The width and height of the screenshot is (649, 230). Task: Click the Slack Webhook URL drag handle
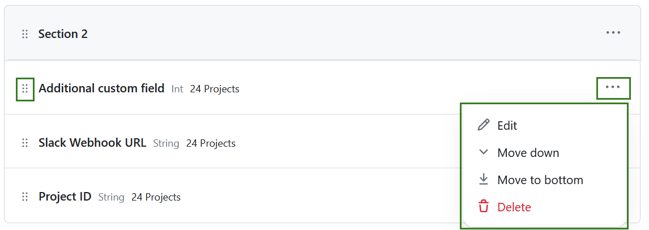pyautogui.click(x=25, y=143)
